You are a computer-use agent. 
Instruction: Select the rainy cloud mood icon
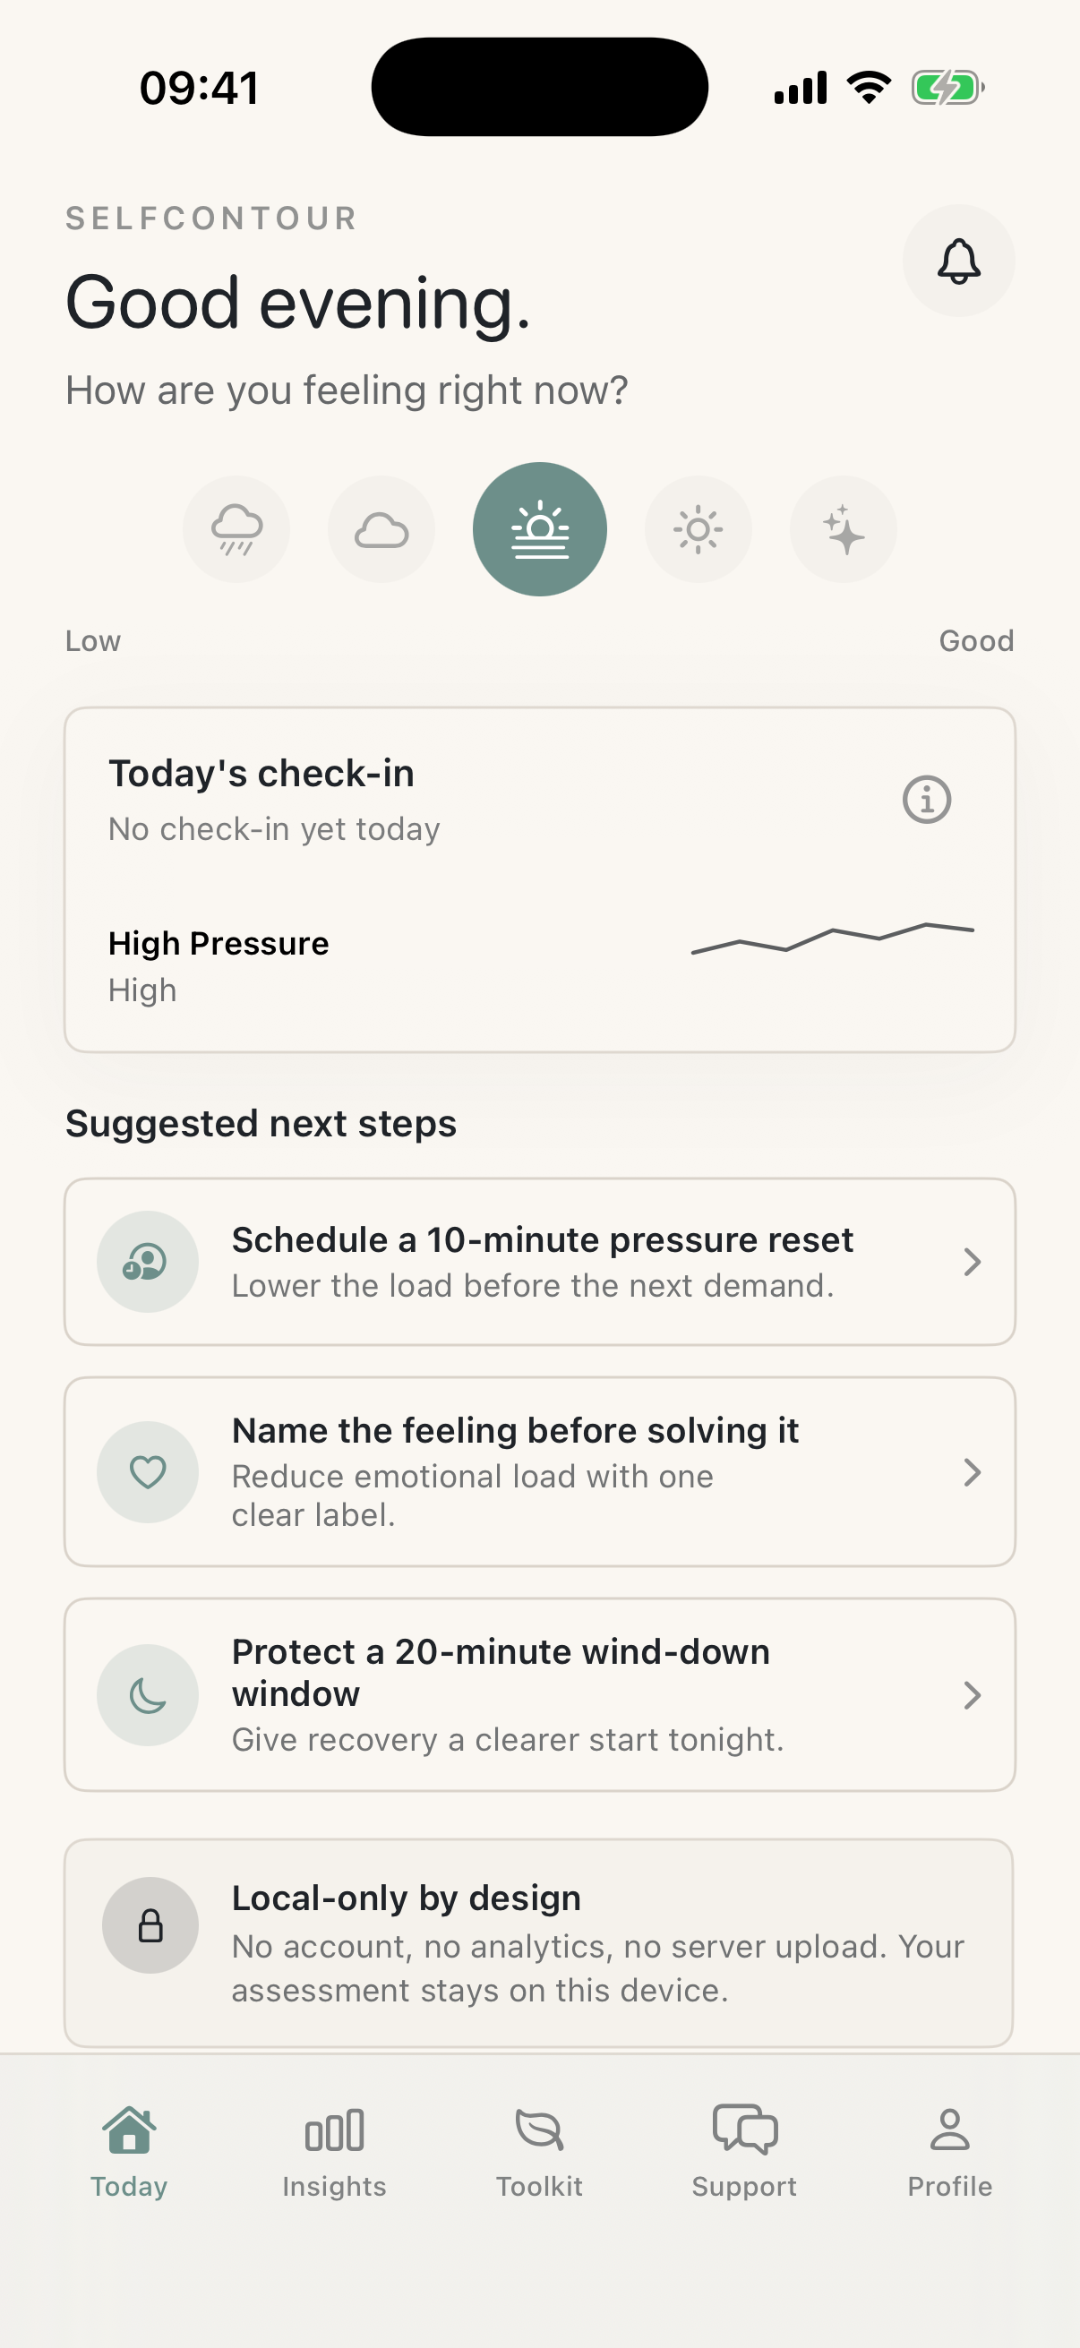point(236,528)
